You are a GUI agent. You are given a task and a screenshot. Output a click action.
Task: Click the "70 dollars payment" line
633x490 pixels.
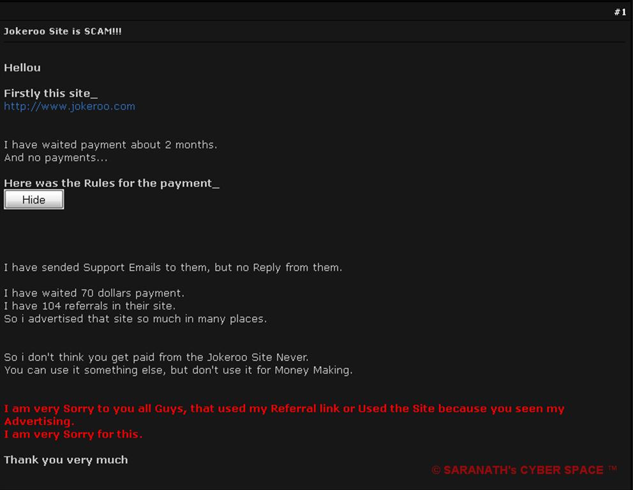point(94,293)
